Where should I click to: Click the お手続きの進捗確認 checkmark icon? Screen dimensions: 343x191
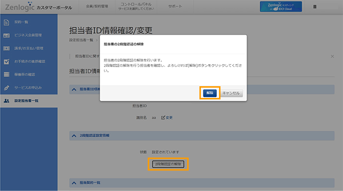[6, 62]
